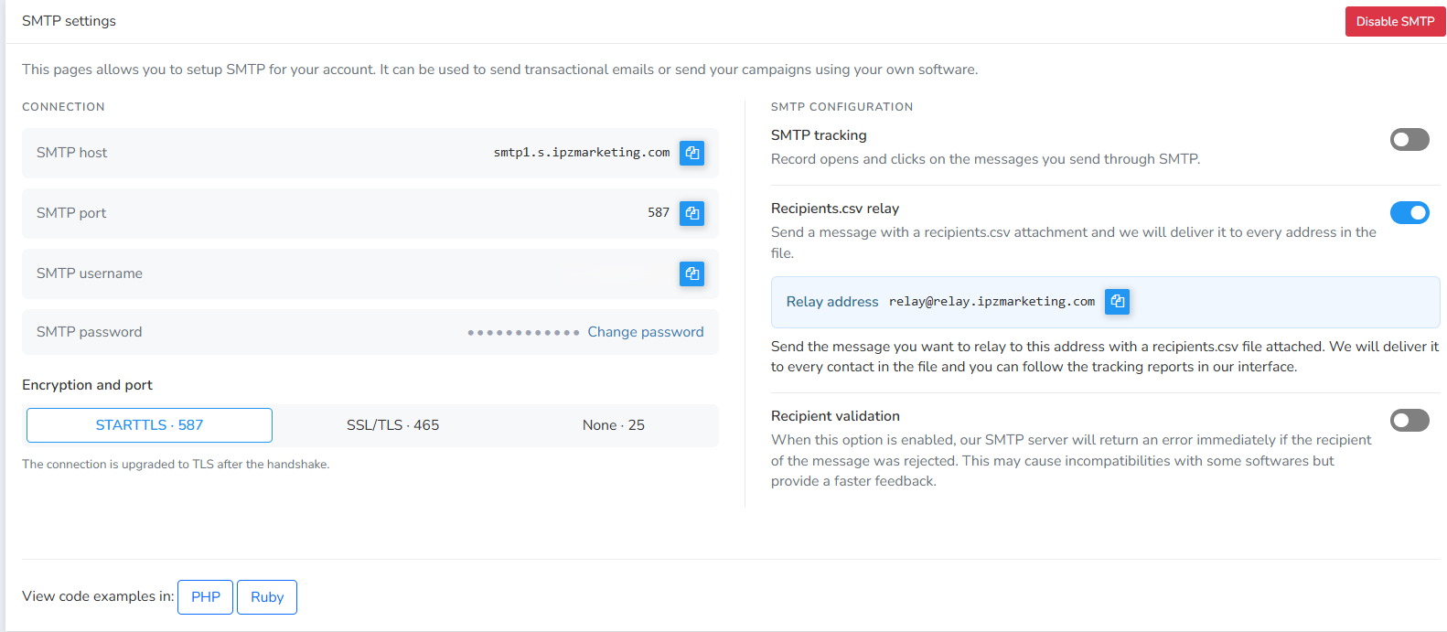This screenshot has height=632, width=1447.
Task: Select None · 25 encryption option
Action: [614, 425]
